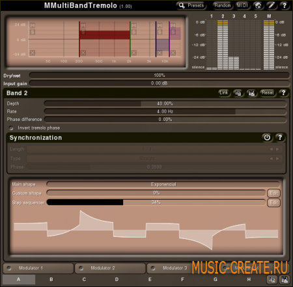Viewport: 293px width, 287px height.
Task: Toggle Synchronization power button
Action: pyautogui.click(x=267, y=137)
